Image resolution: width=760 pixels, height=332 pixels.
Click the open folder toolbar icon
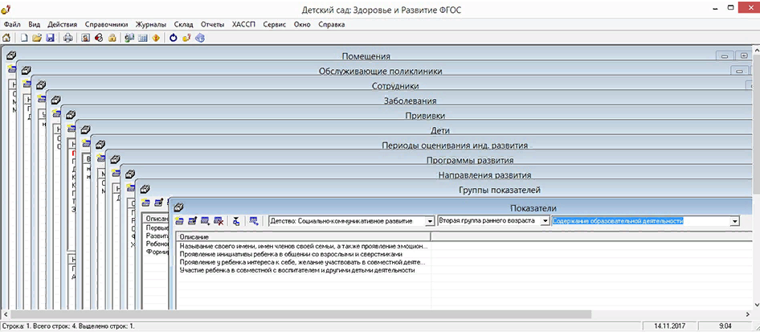[x=37, y=38]
